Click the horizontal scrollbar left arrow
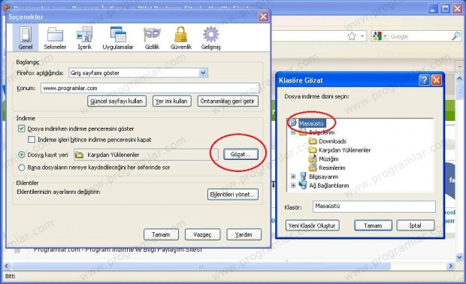The width and height of the screenshot is (466, 284). 7,266
